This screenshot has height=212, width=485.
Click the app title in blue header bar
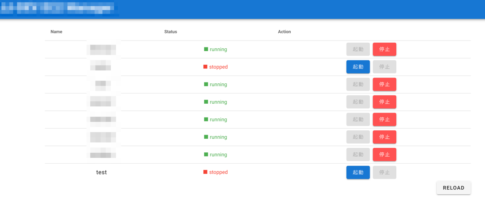(x=59, y=8)
